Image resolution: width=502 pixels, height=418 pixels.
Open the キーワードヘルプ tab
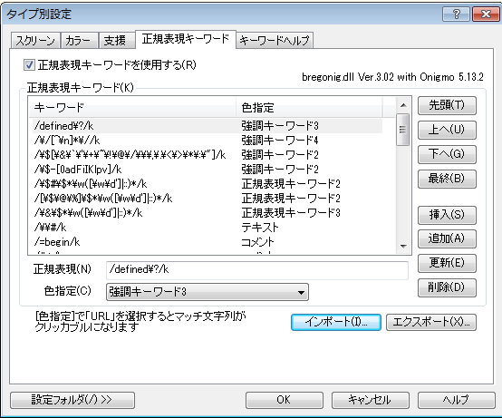pos(275,41)
